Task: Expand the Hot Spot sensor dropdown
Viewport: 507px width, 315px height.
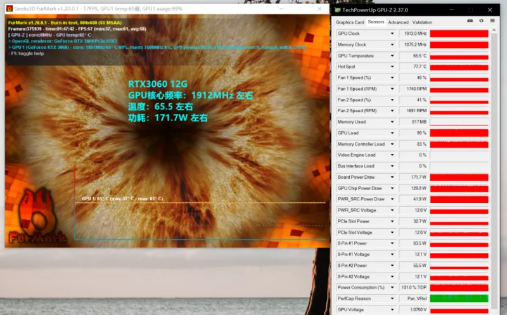Action: click(392, 67)
